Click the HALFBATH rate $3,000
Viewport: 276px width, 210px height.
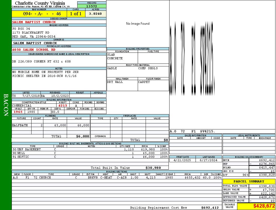pos(60,125)
